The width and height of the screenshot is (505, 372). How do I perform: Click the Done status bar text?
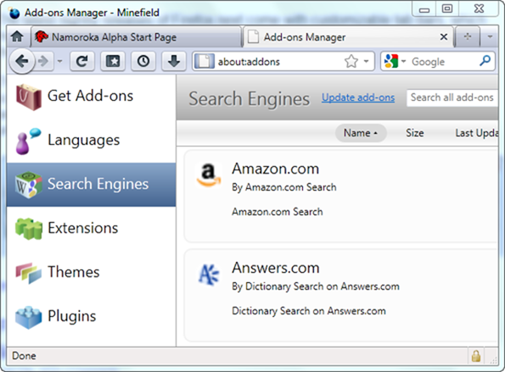coord(24,356)
